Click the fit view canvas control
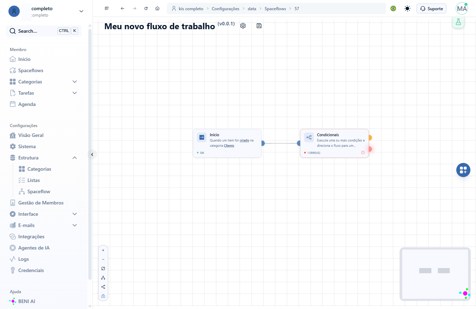476x309 pixels. tap(103, 269)
